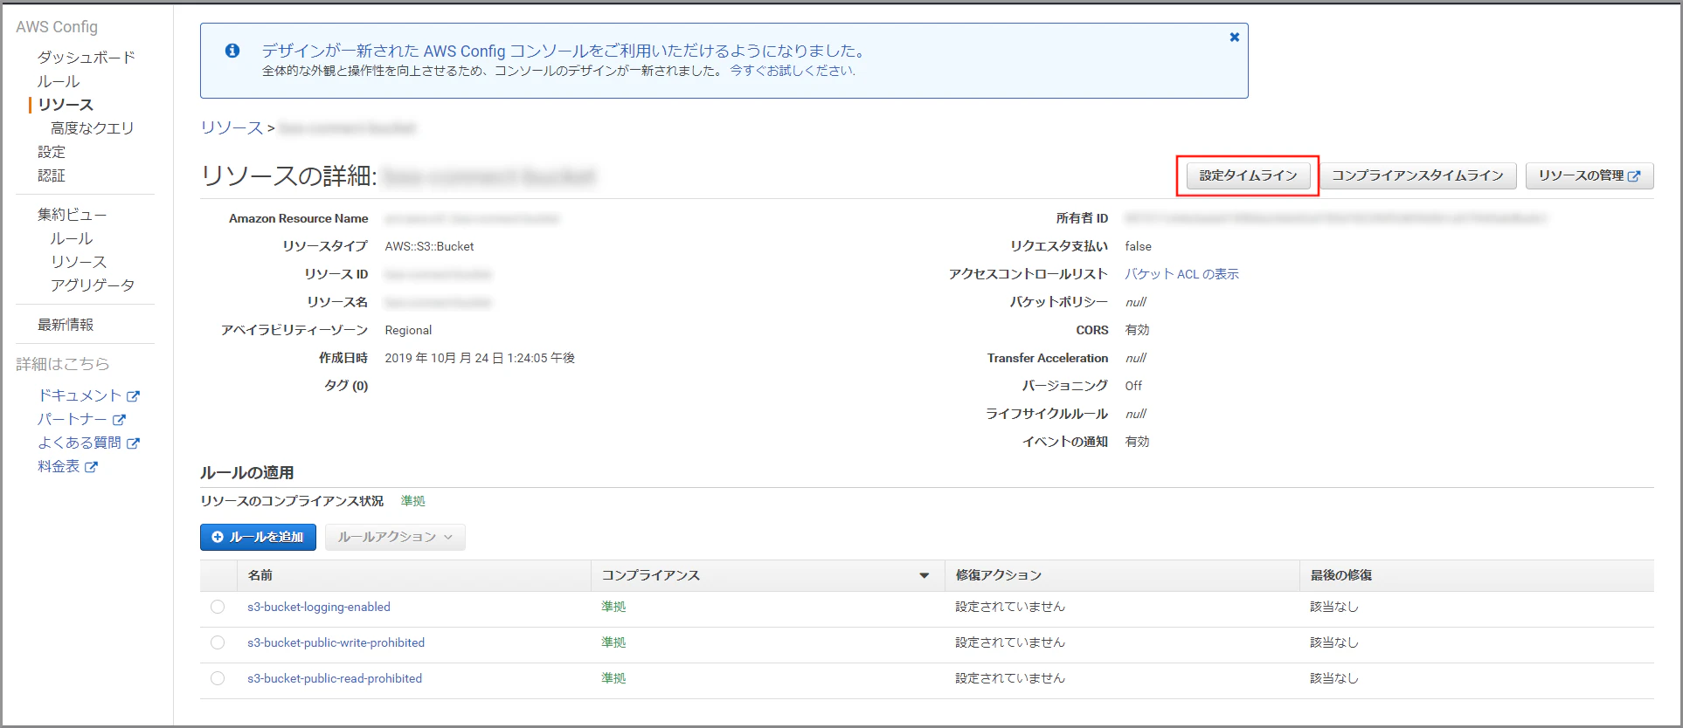Go to ルール under AWS Config
The width and height of the screenshot is (1683, 728).
tap(59, 81)
